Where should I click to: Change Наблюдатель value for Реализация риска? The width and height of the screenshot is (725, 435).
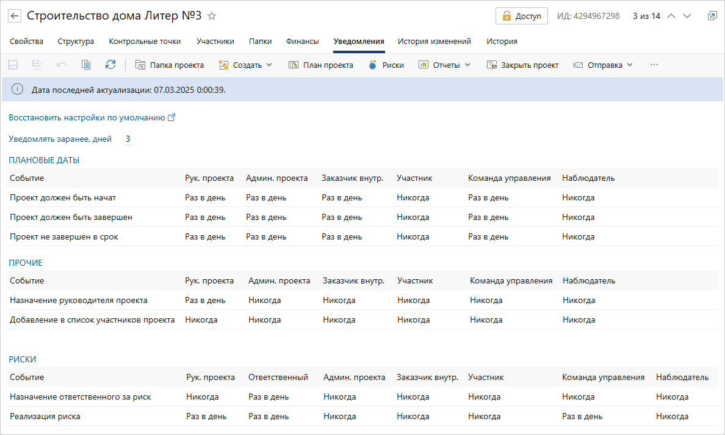(672, 416)
